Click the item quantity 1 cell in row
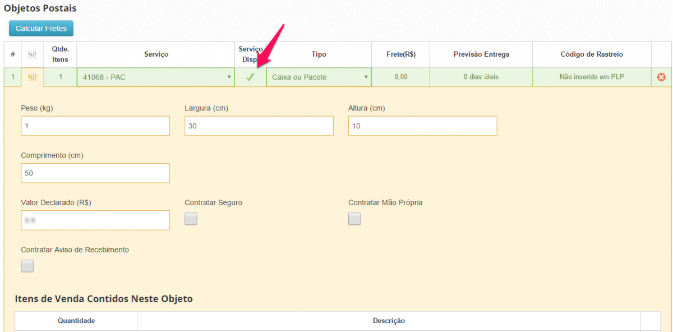Screen dimensions: 673x332 [x=60, y=77]
